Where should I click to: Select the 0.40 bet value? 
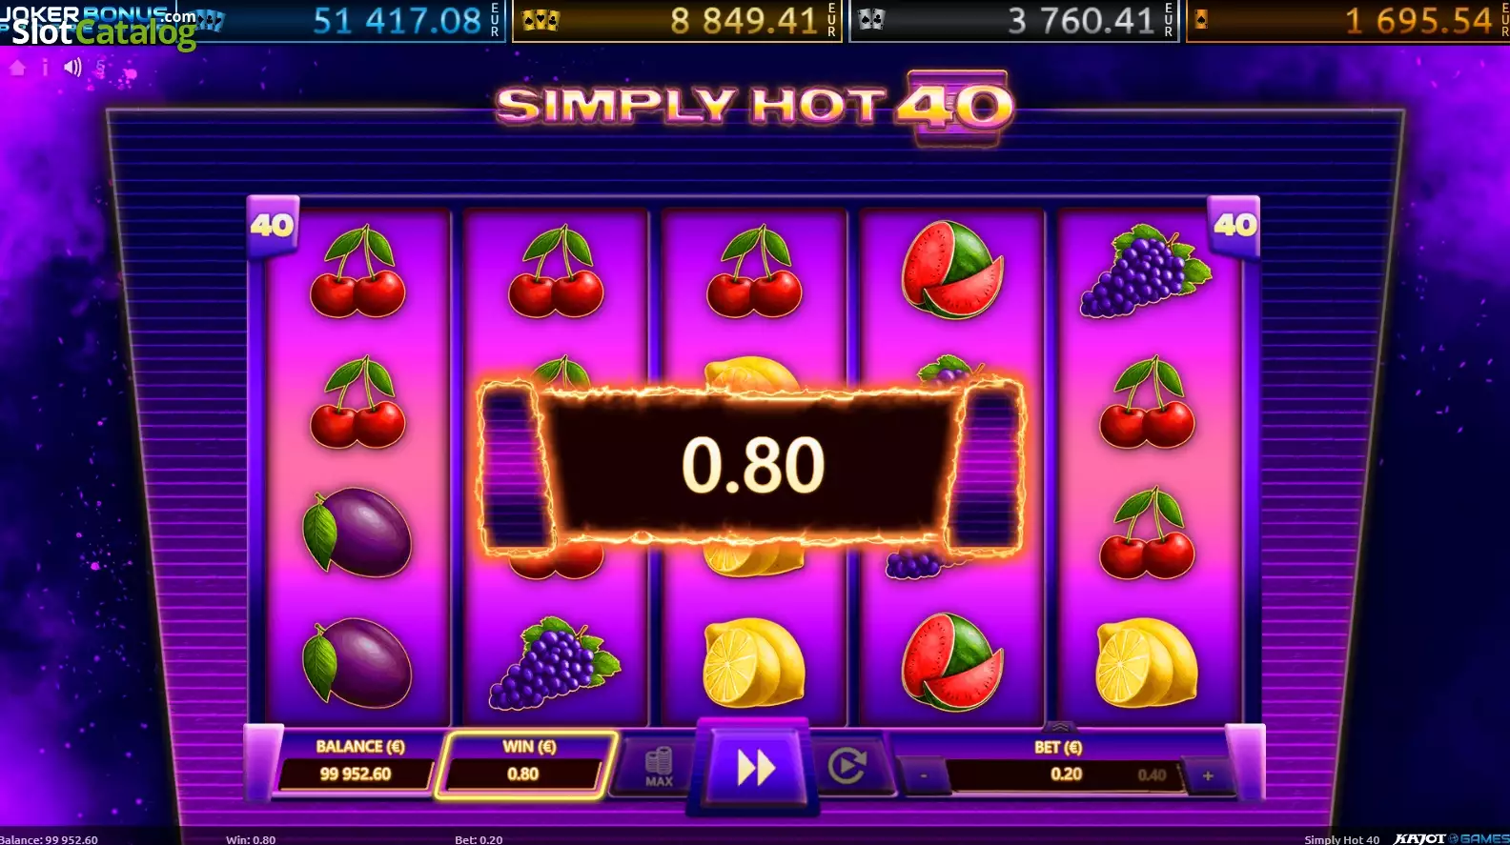pos(1152,775)
